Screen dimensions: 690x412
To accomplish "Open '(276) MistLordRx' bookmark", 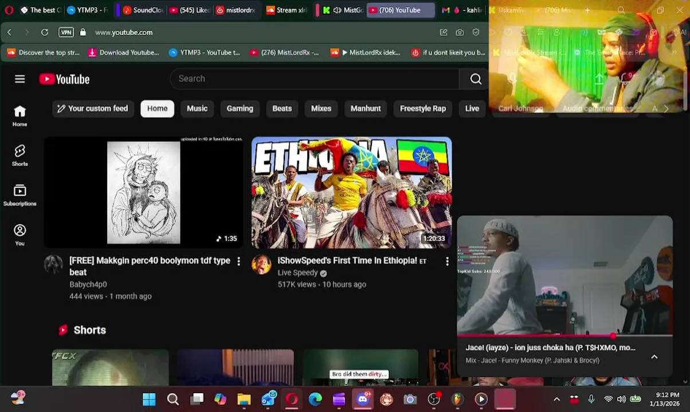I will pos(284,53).
